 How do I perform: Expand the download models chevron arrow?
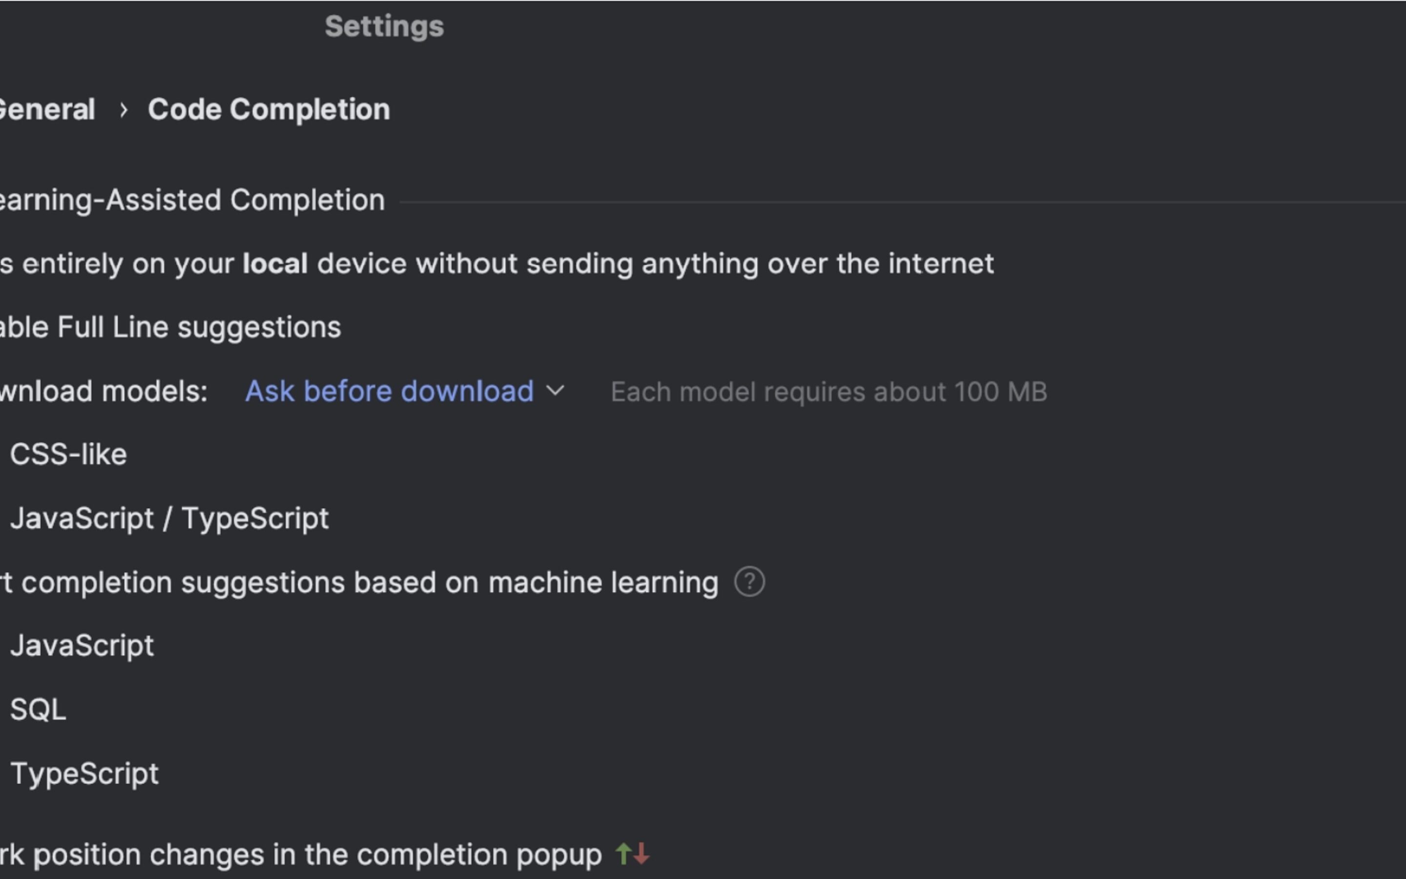pos(556,391)
